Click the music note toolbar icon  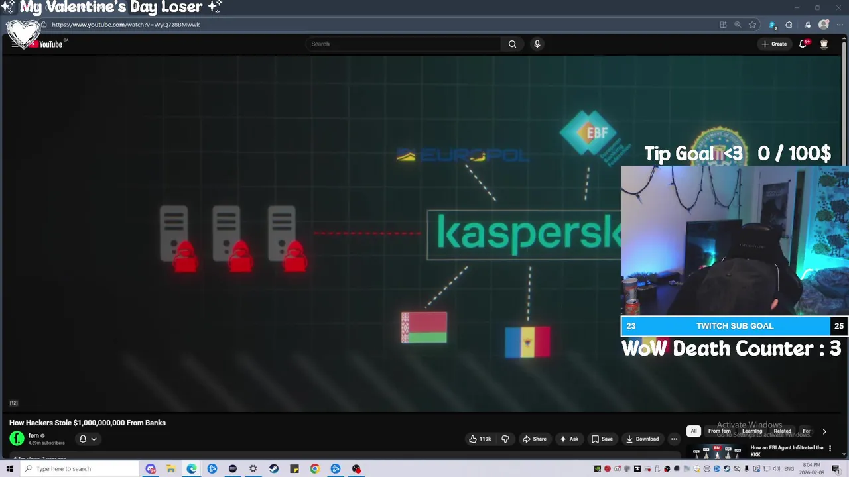[807, 25]
